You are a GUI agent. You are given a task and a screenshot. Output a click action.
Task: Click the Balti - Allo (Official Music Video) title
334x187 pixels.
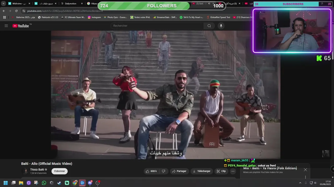coord(47,164)
